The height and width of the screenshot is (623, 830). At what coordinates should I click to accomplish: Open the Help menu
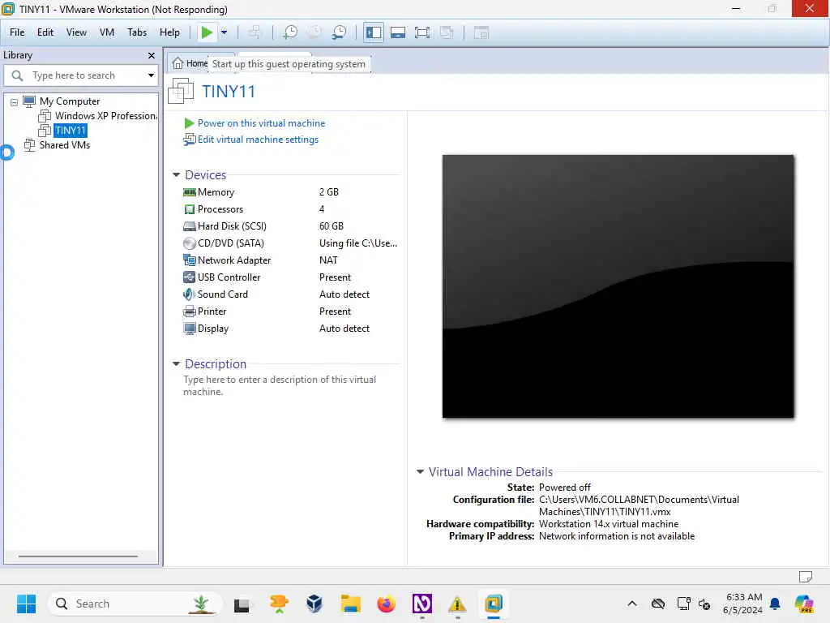169,32
